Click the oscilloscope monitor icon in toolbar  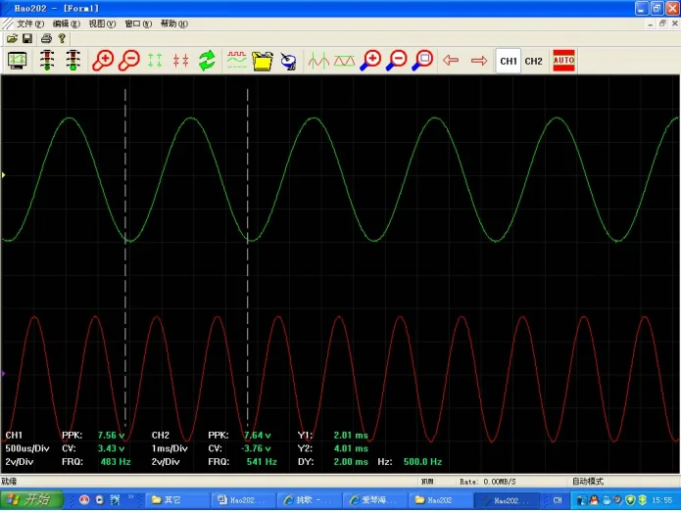click(x=18, y=61)
